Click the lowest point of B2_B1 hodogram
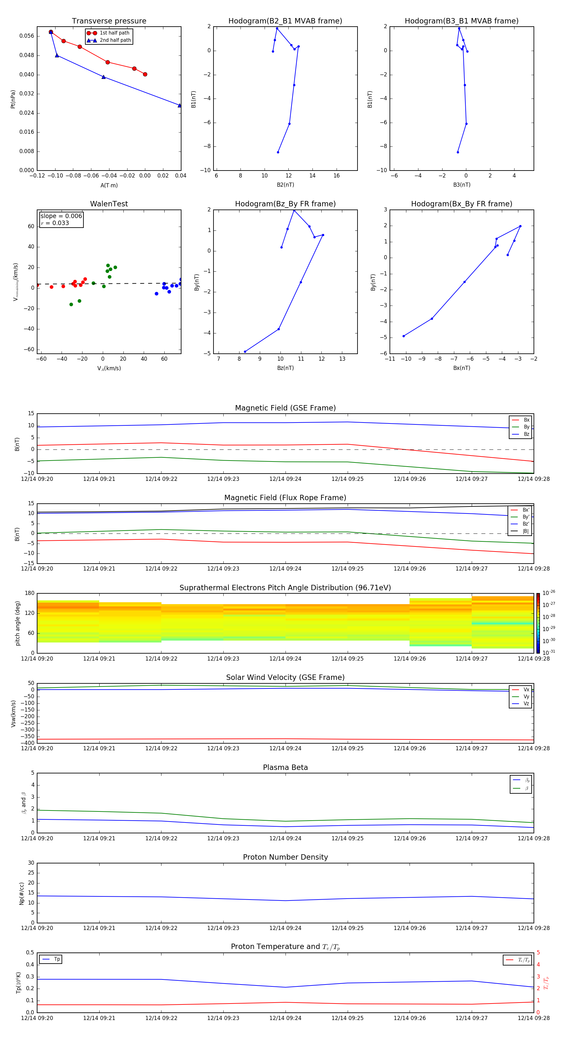The width and height of the screenshot is (571, 1046). tap(278, 152)
